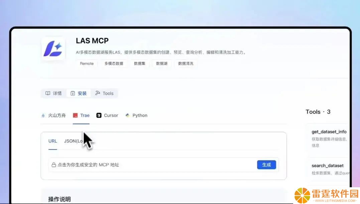Select the Cursor install tab
The width and height of the screenshot is (360, 204).
[107, 116]
